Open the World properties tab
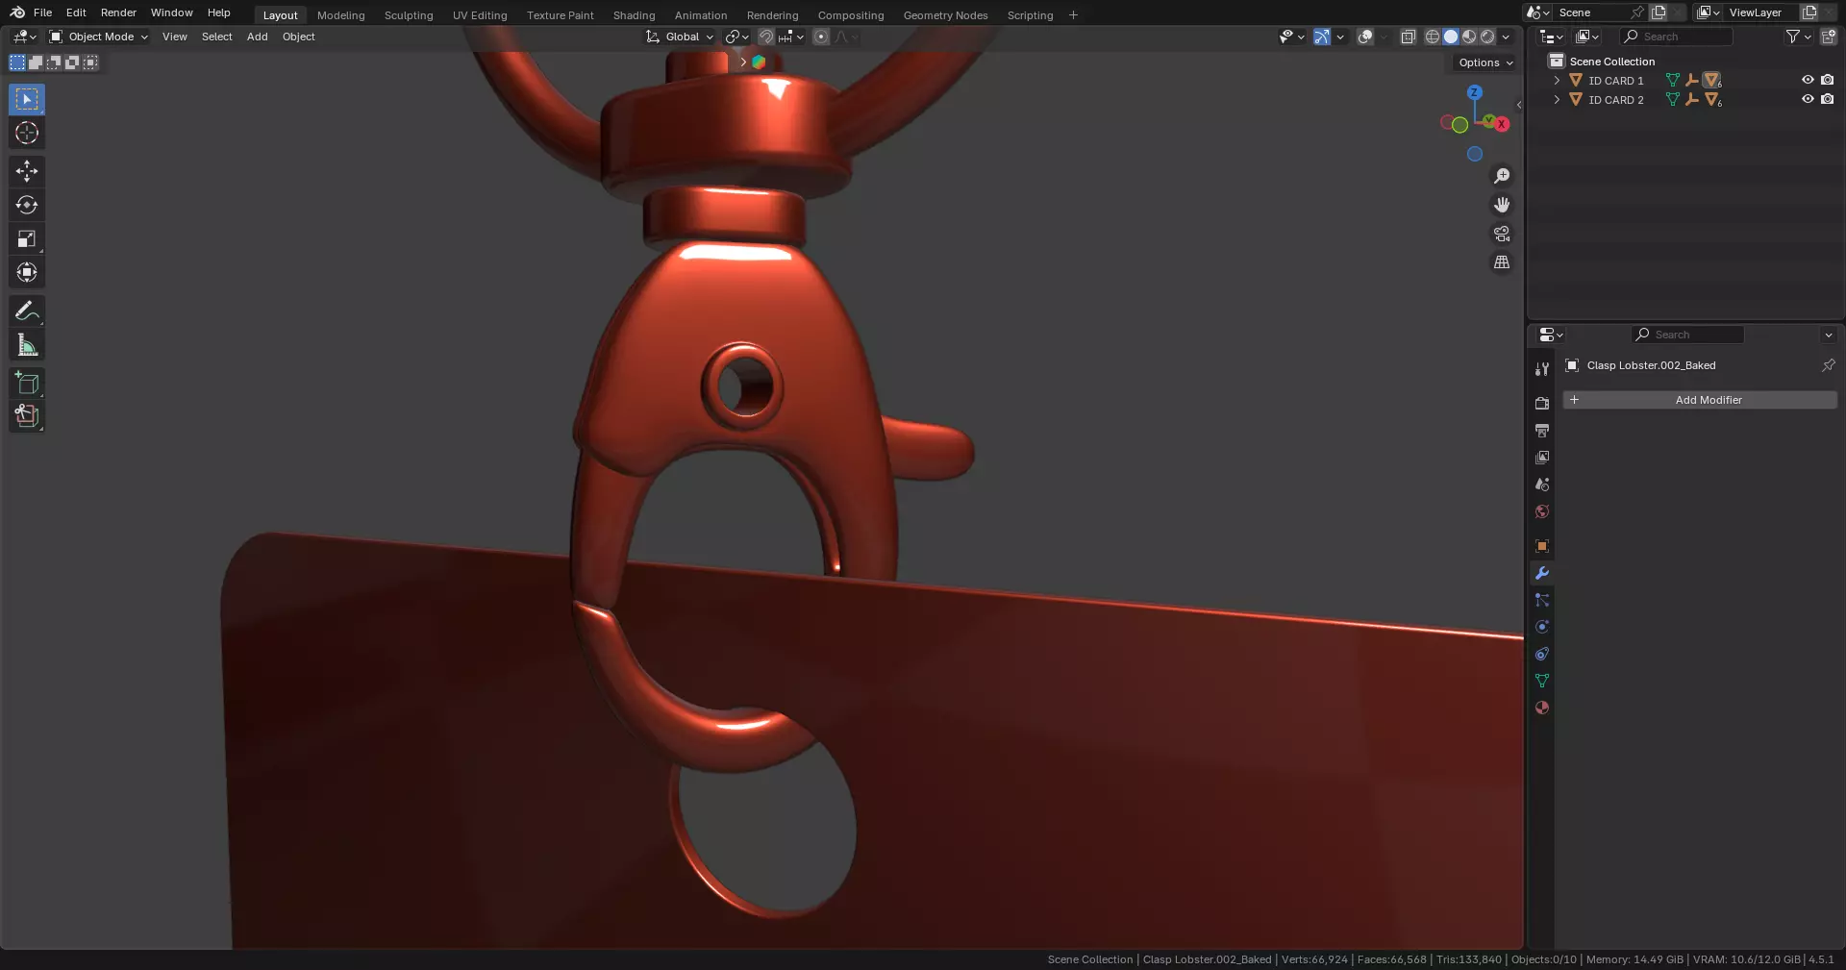Viewport: 1846px width, 970px height. tap(1542, 511)
